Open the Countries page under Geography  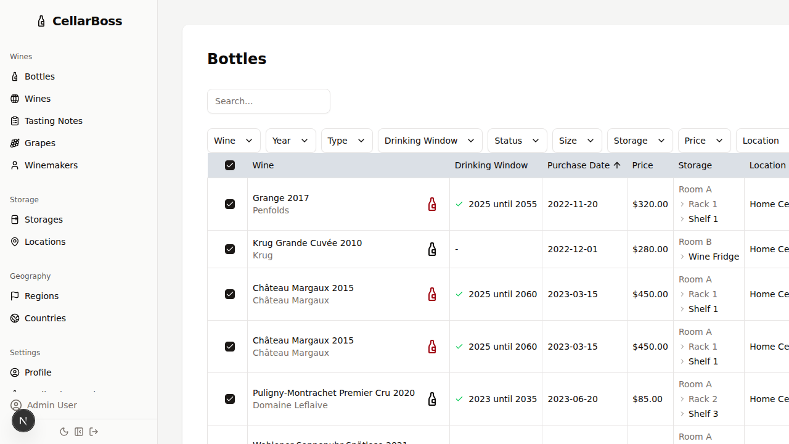(46, 318)
